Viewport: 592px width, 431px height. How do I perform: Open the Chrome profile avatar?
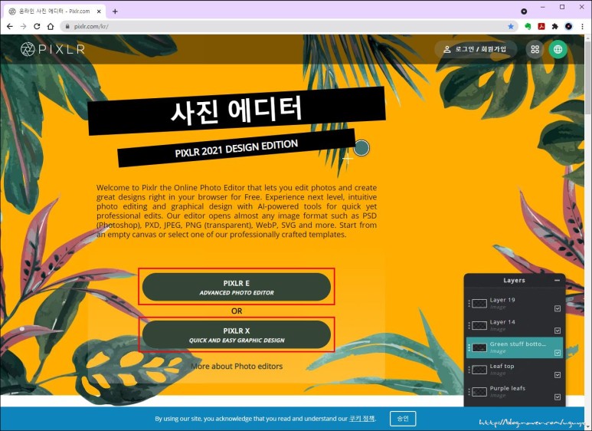point(568,27)
